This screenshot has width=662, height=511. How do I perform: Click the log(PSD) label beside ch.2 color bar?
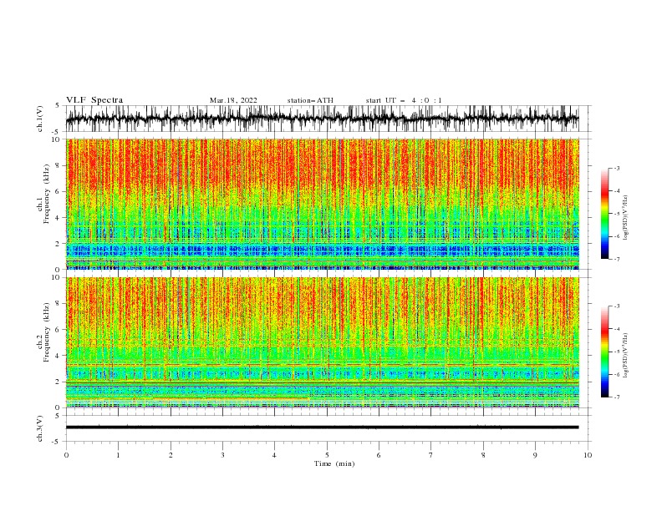626,355
